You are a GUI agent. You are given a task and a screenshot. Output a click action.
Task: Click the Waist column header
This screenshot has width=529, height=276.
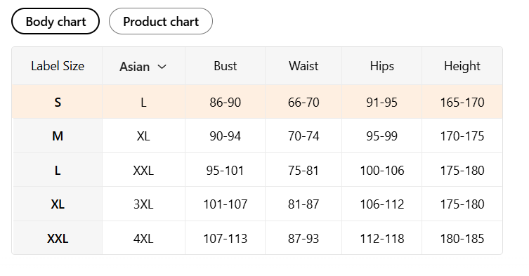[303, 66]
